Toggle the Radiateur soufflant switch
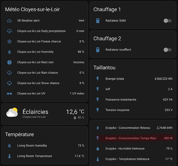 (x=167, y=50)
